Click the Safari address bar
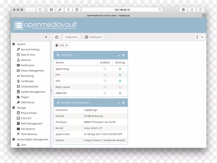 point(122,10)
